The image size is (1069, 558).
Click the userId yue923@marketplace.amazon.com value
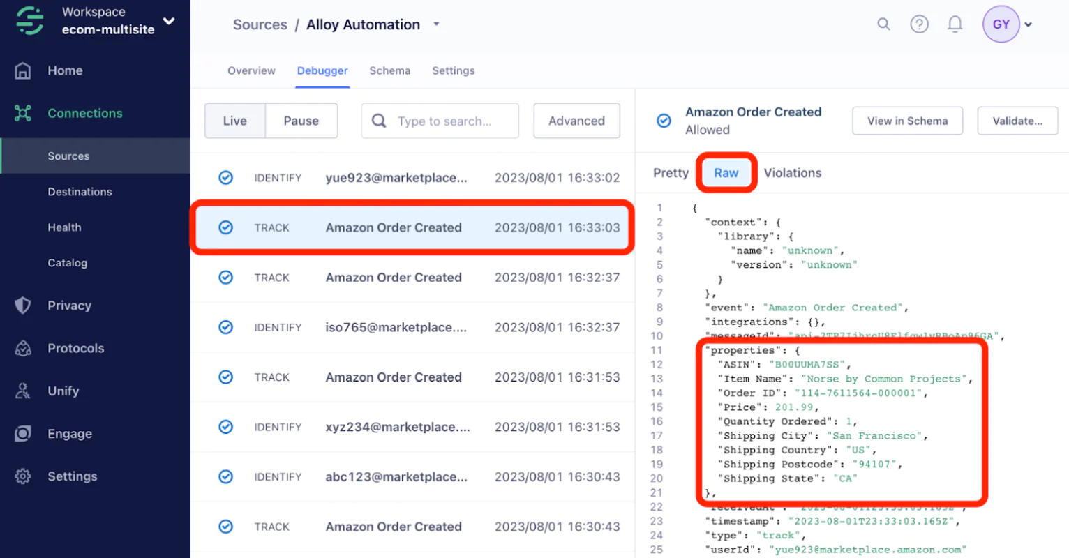(x=867, y=550)
